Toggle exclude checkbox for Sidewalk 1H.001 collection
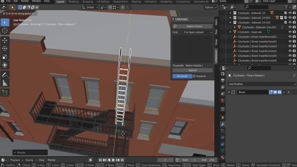The width and height of the screenshot is (297, 167). [x=285, y=18]
